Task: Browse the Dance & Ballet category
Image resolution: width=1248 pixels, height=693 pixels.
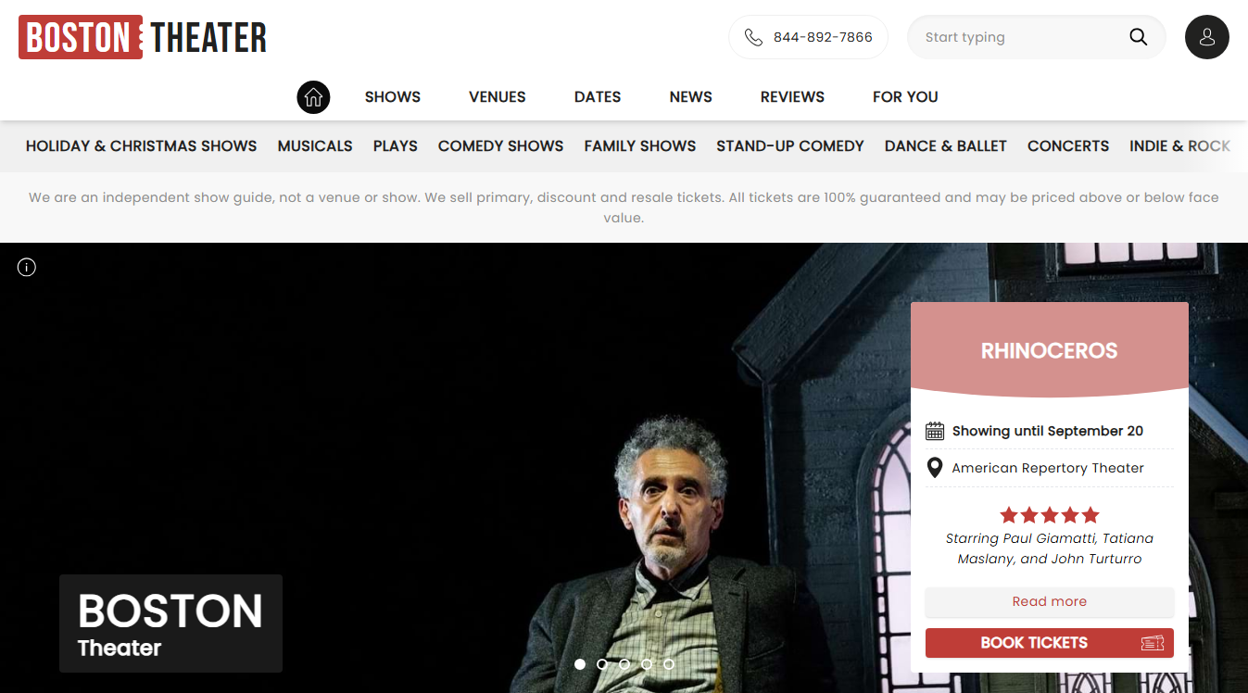Action: coord(946,145)
